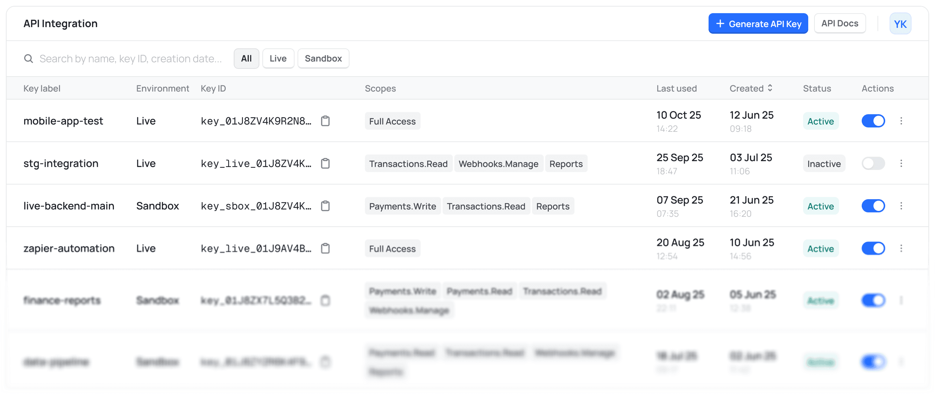Switch to the Sandbox filter tab
The height and width of the screenshot is (394, 935).
click(x=323, y=58)
